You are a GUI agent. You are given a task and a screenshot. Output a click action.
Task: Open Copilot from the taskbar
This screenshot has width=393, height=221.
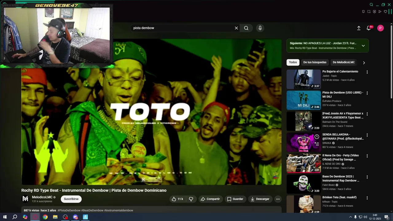pos(25,217)
